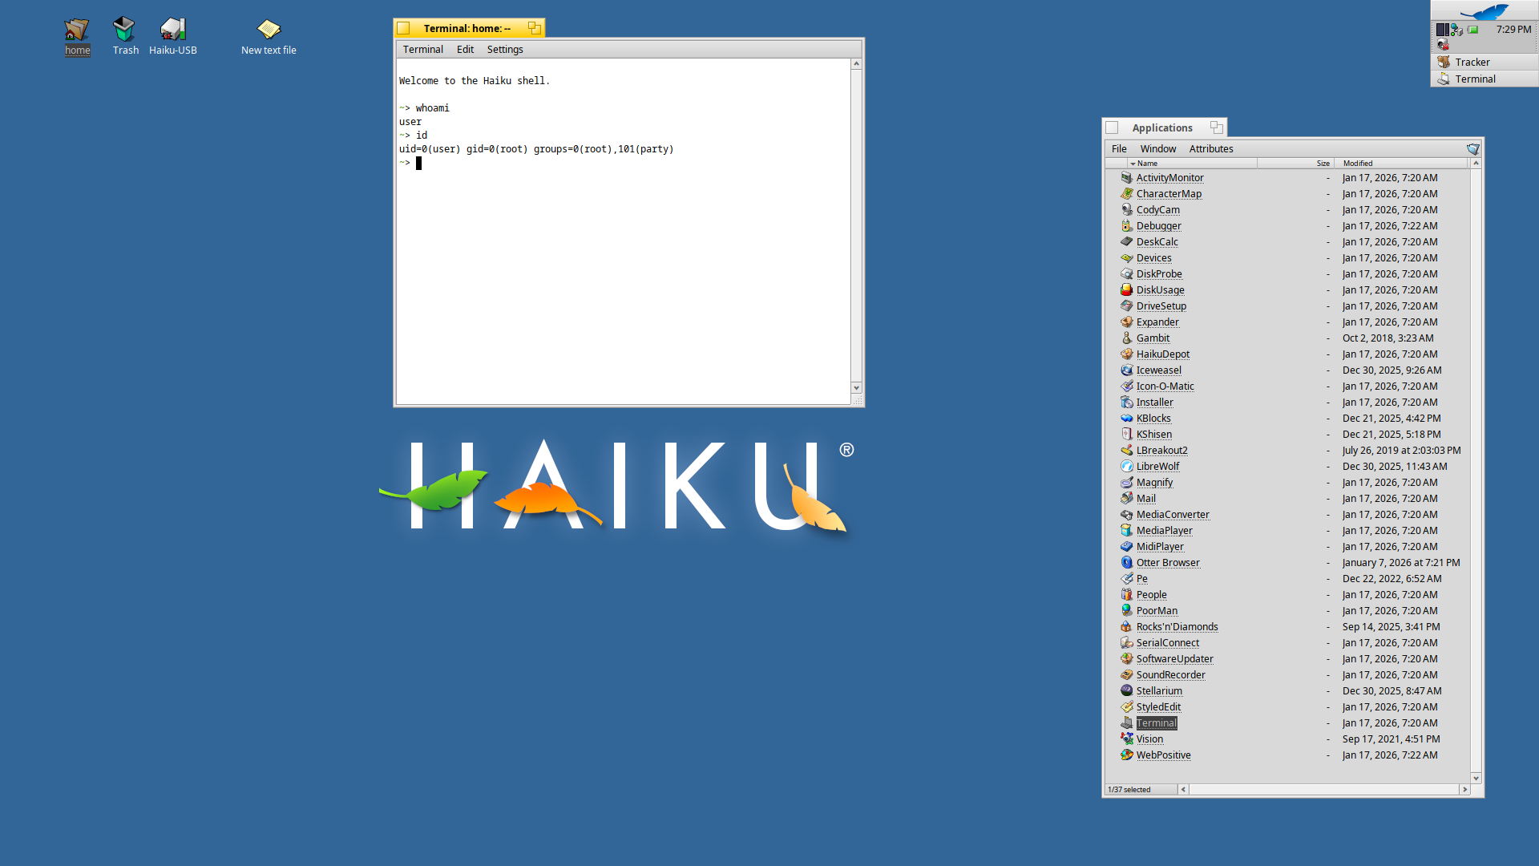Click the Tracker entry in Deskbar
1539x866 pixels.
pos(1472,62)
